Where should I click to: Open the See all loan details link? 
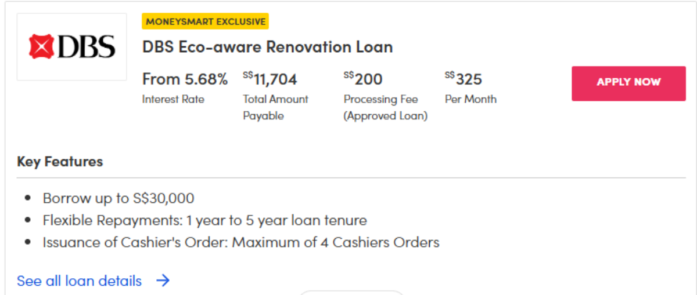(80, 281)
